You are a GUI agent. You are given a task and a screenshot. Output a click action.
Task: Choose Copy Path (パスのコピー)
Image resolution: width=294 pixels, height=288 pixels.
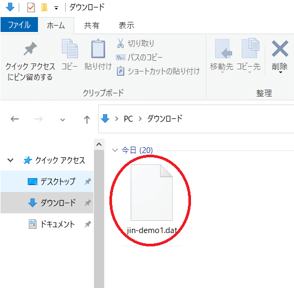pyautogui.click(x=139, y=57)
